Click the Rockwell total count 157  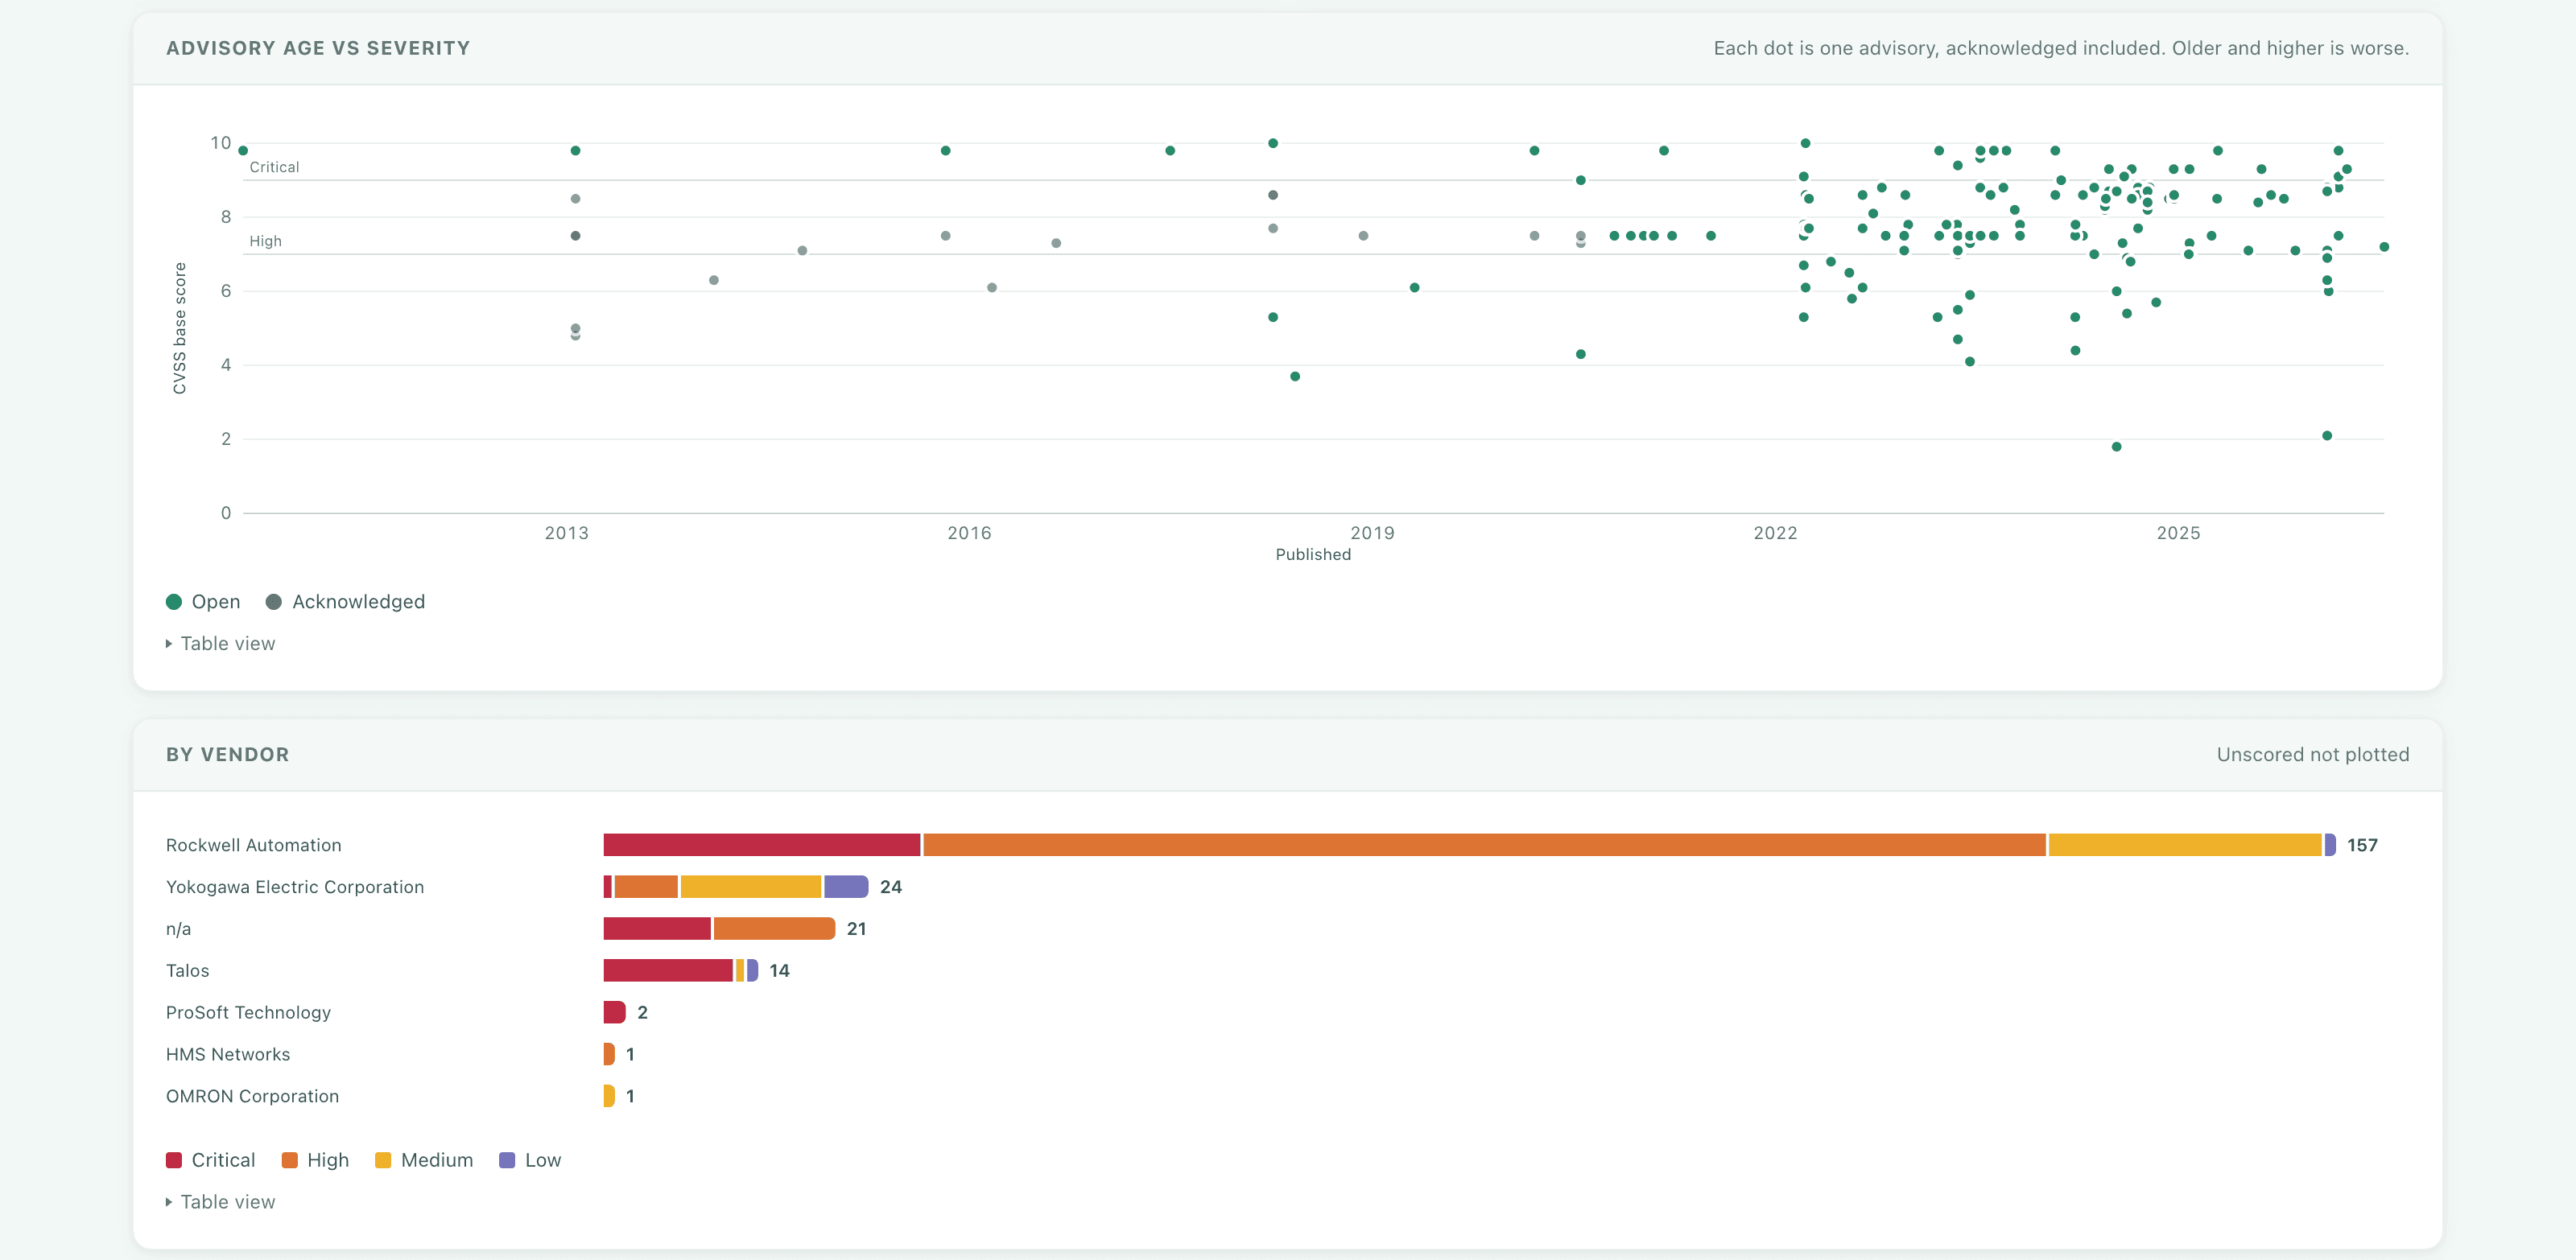tap(2362, 846)
